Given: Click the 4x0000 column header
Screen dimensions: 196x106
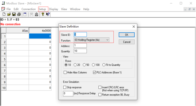Looking at the screenshot, I should (40, 31).
